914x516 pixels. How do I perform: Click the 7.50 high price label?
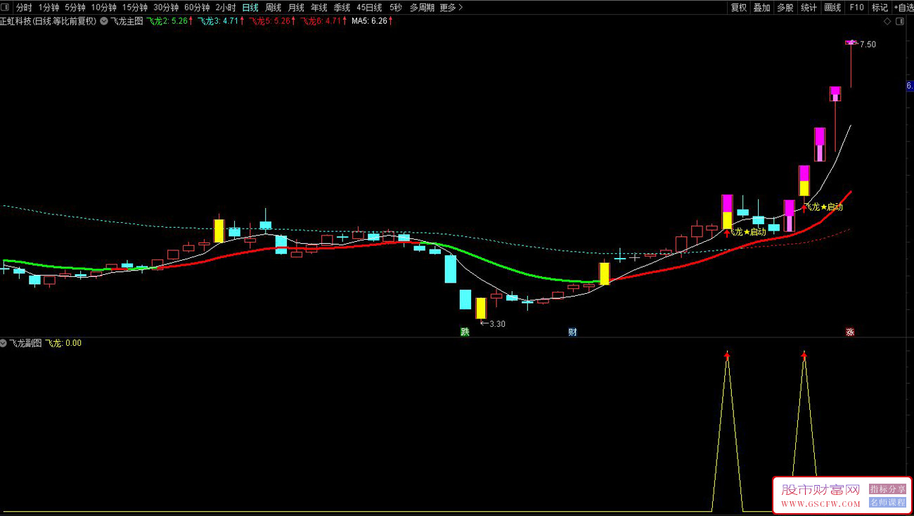[868, 44]
